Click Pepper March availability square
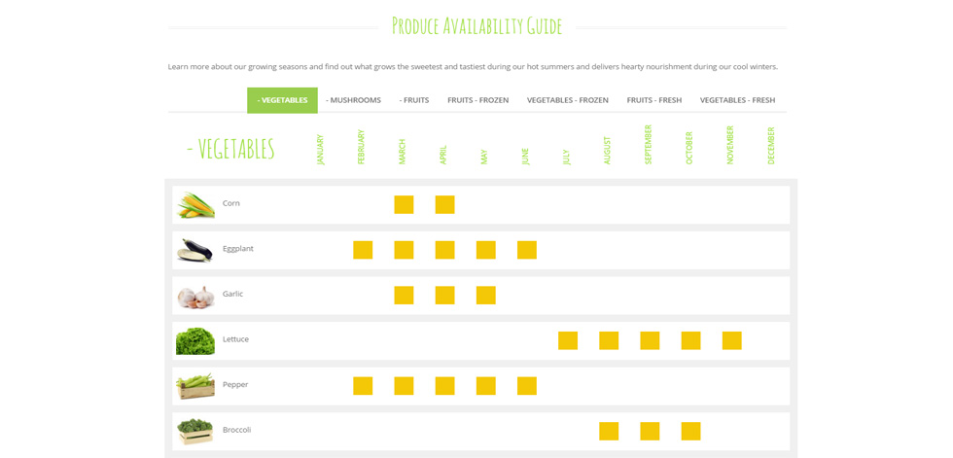The width and height of the screenshot is (953, 458). click(405, 386)
